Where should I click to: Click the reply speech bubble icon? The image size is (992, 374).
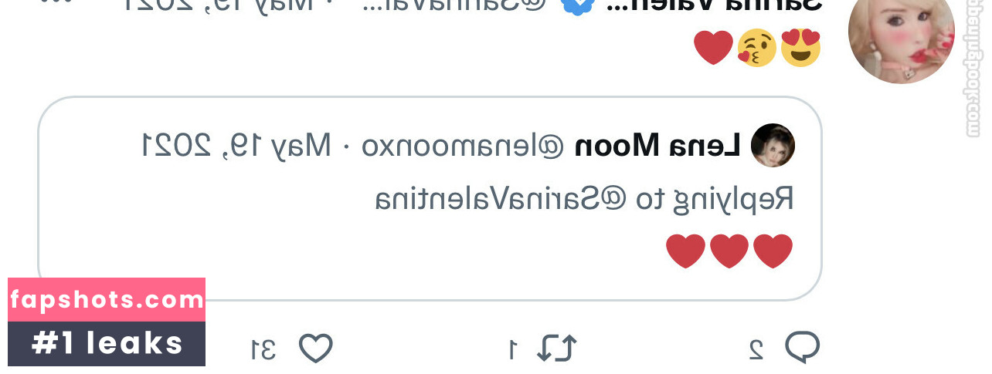(x=803, y=348)
